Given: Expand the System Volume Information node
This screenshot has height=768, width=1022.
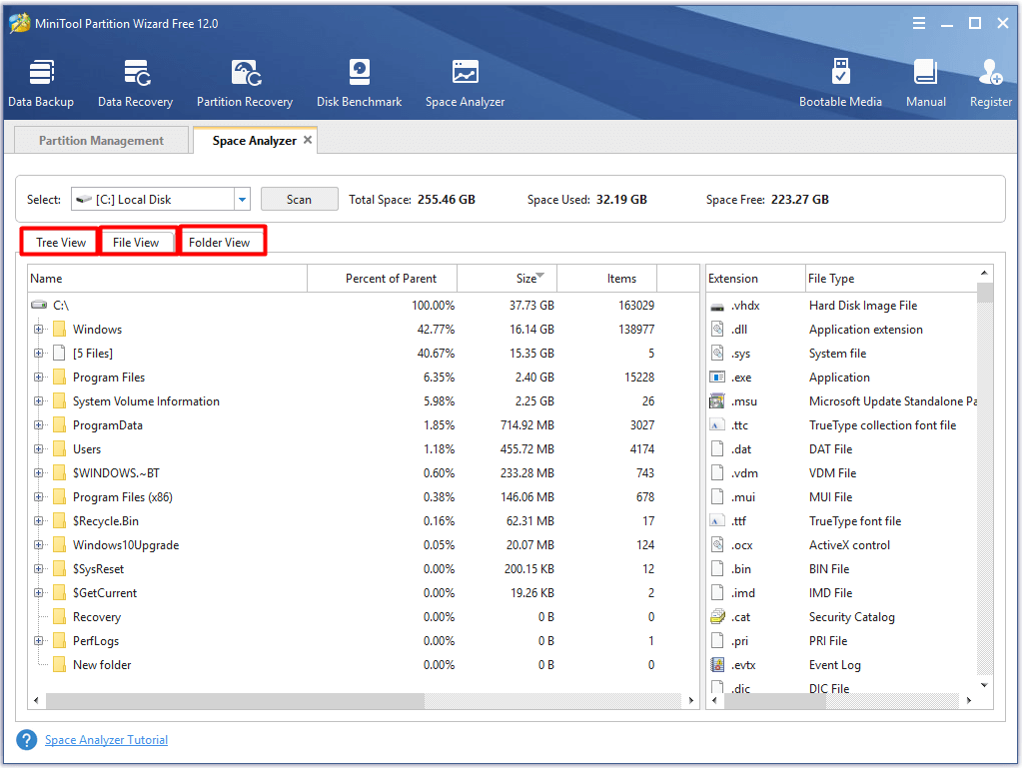Looking at the screenshot, I should [x=38, y=401].
